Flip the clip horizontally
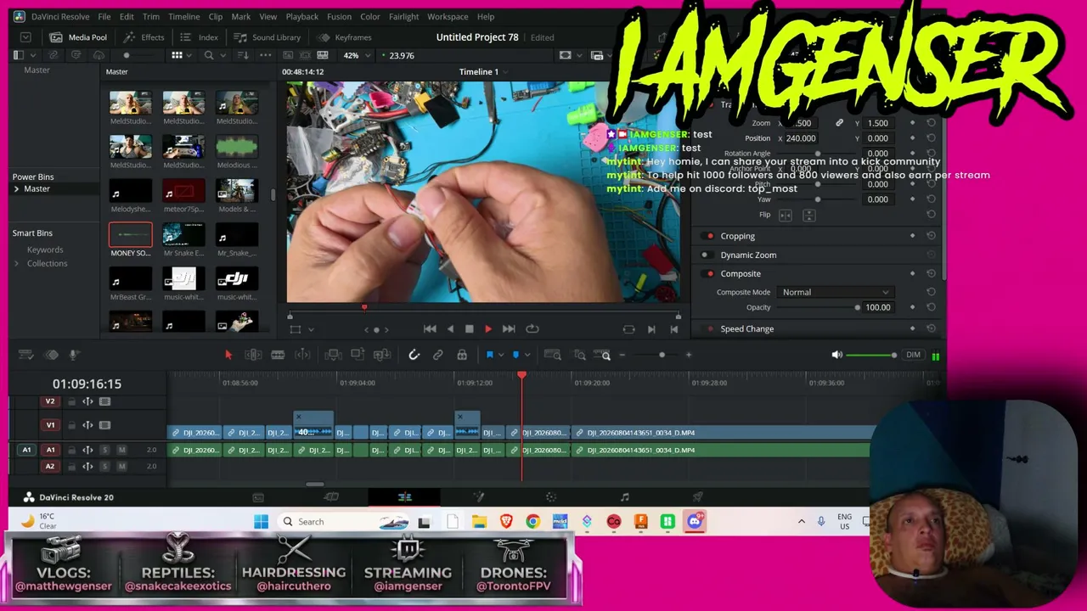This screenshot has width=1087, height=611. [786, 216]
